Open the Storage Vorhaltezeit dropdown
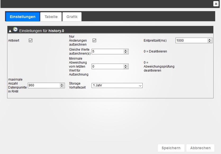 click(117, 86)
